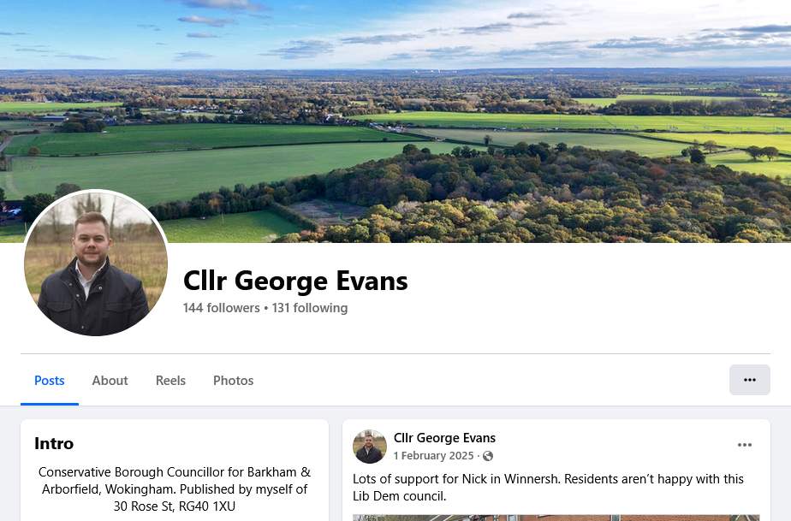Select the Photos tab

tap(233, 381)
